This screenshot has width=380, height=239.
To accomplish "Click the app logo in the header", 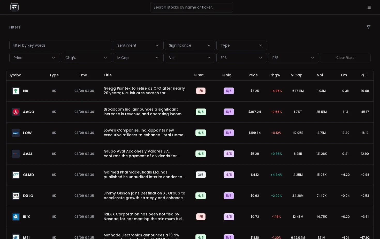I will [14, 7].
